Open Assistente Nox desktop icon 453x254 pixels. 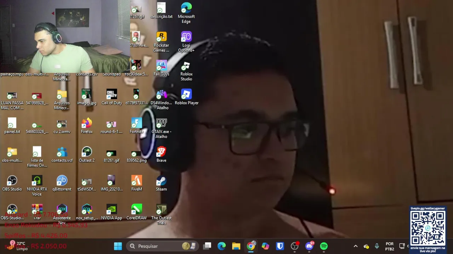tap(62, 214)
